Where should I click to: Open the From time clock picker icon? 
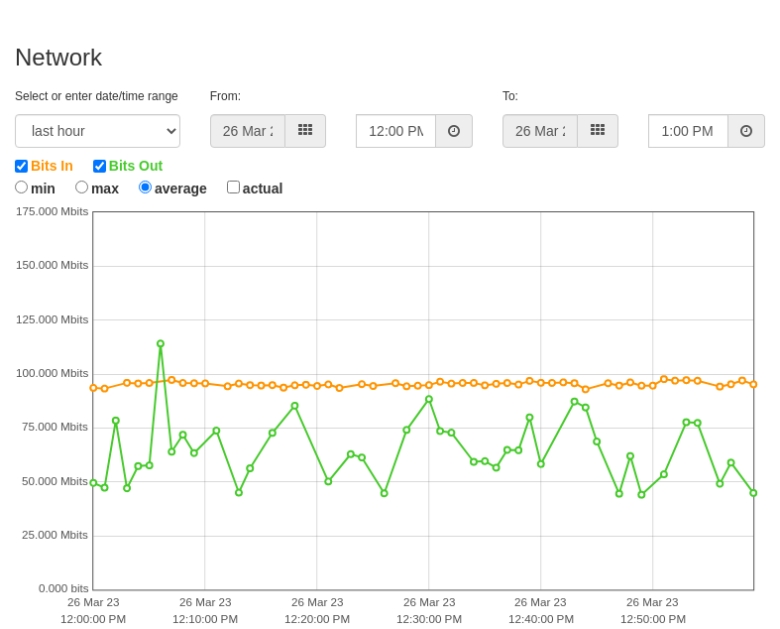pyautogui.click(x=454, y=131)
